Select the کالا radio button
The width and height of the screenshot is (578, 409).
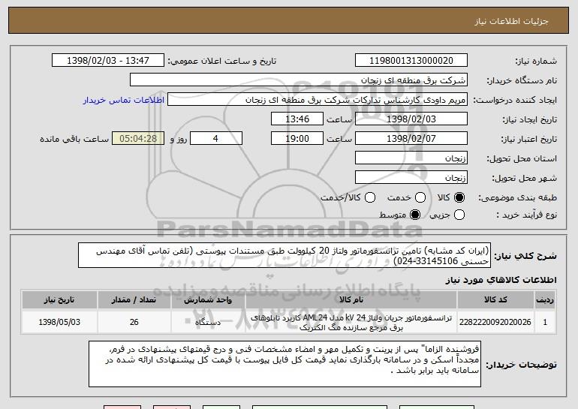pyautogui.click(x=459, y=197)
